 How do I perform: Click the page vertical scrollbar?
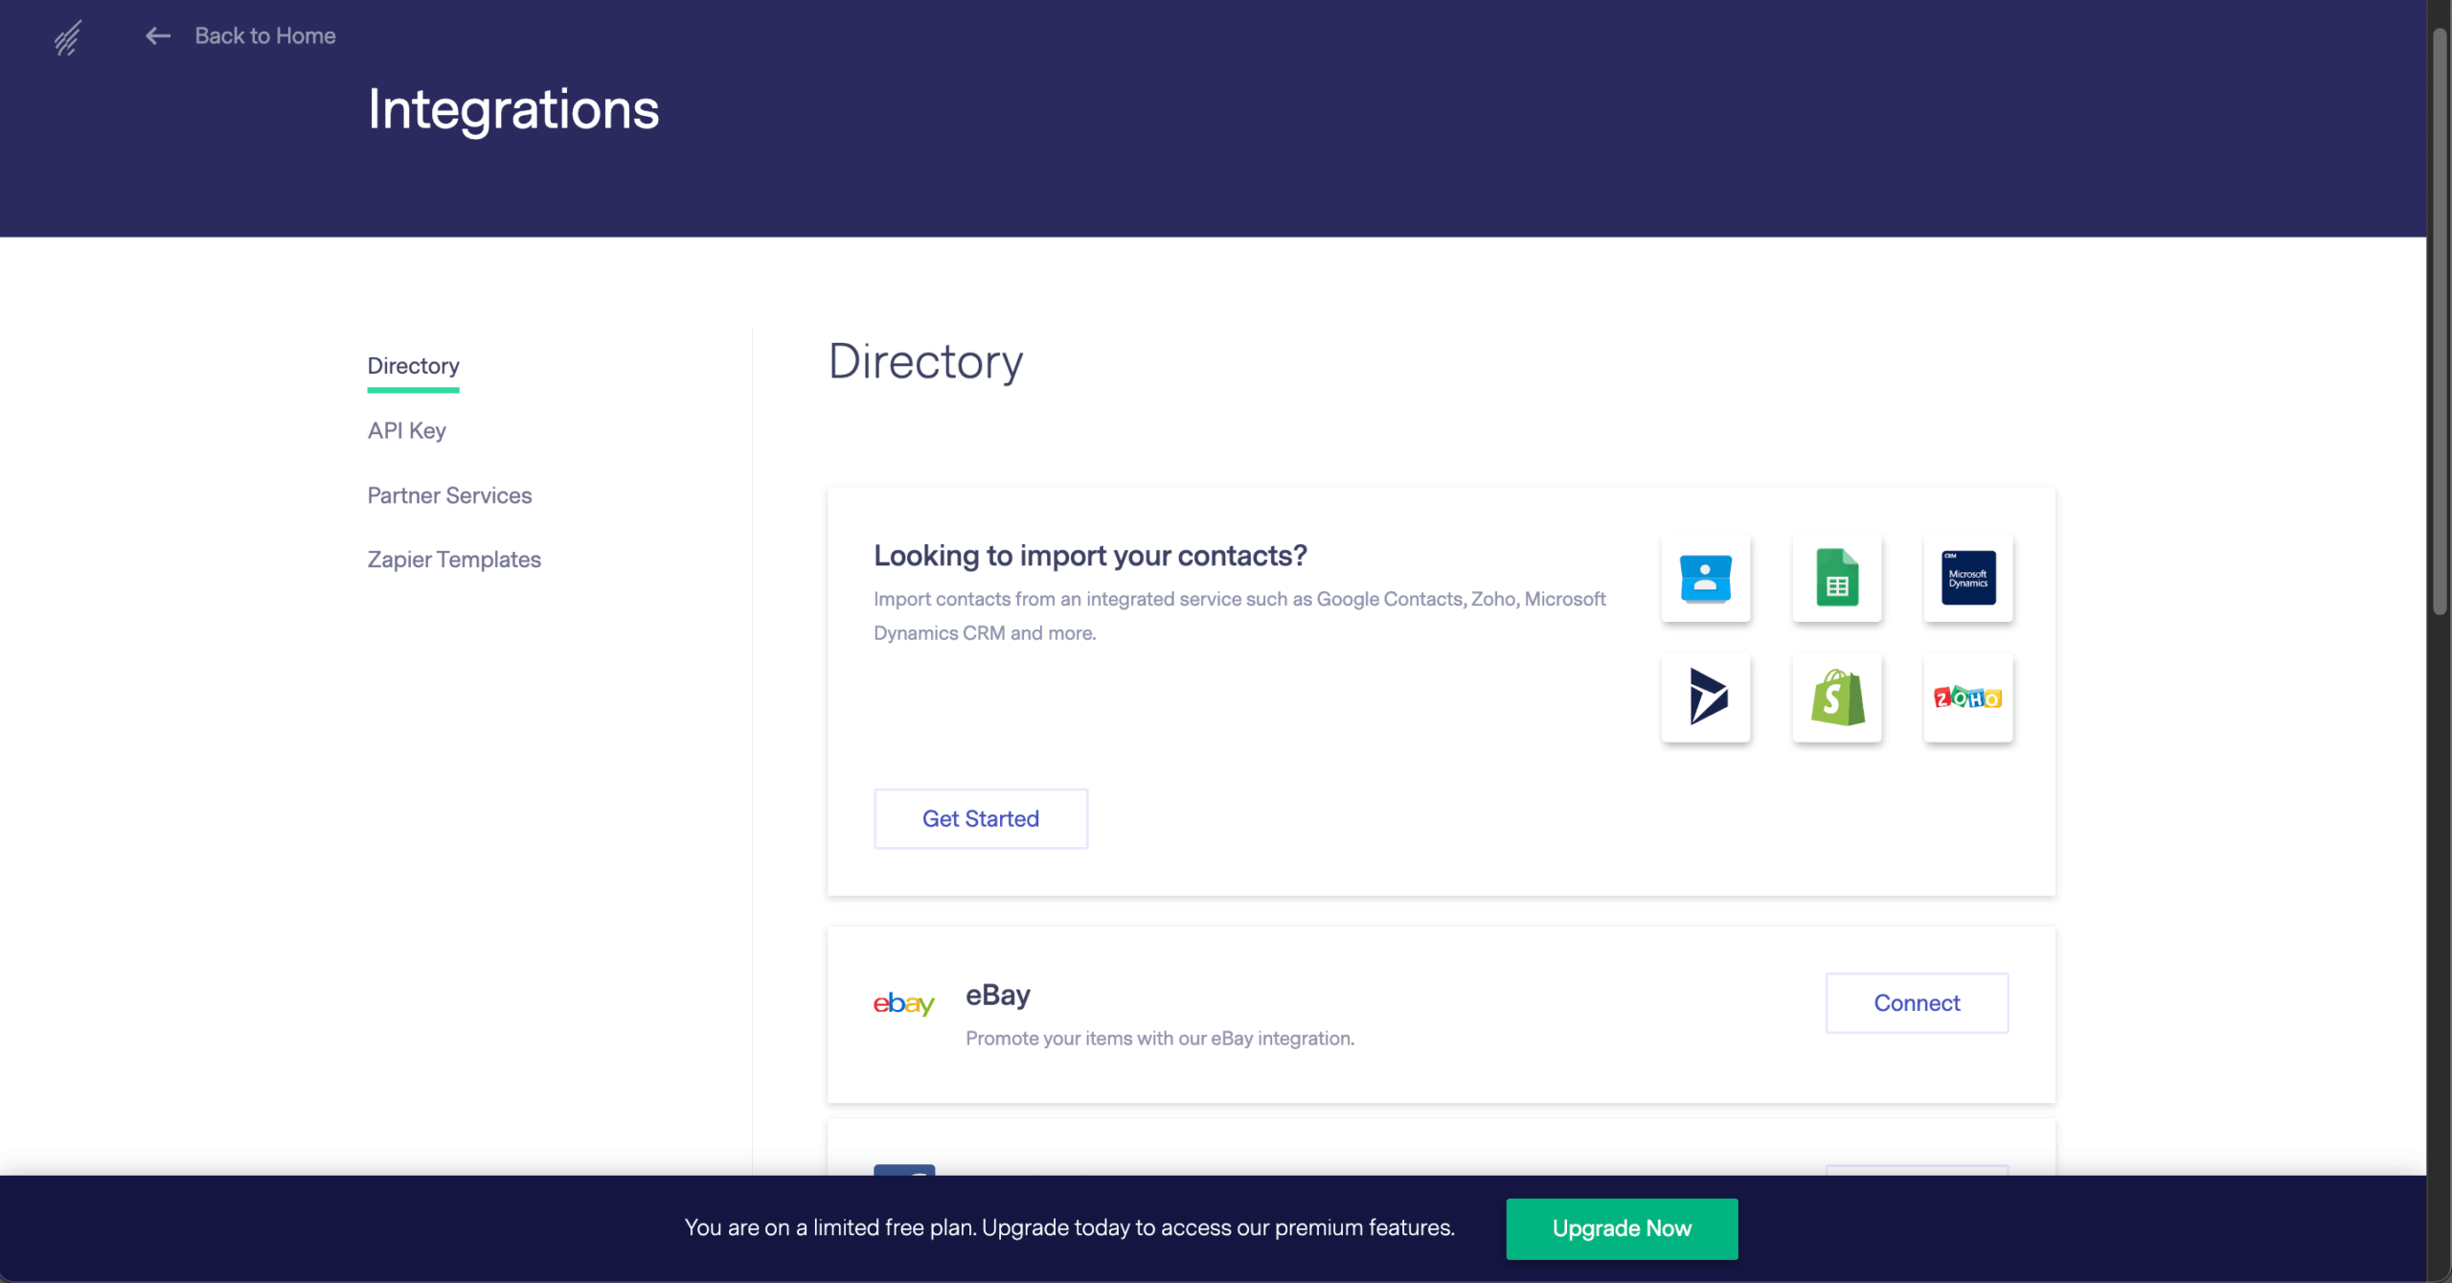(x=2440, y=321)
